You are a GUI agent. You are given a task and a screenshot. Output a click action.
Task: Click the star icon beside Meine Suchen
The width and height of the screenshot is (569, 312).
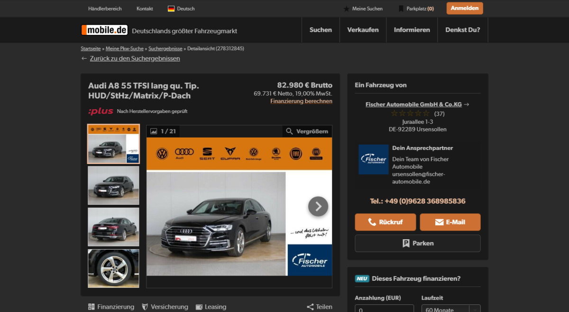click(x=347, y=9)
